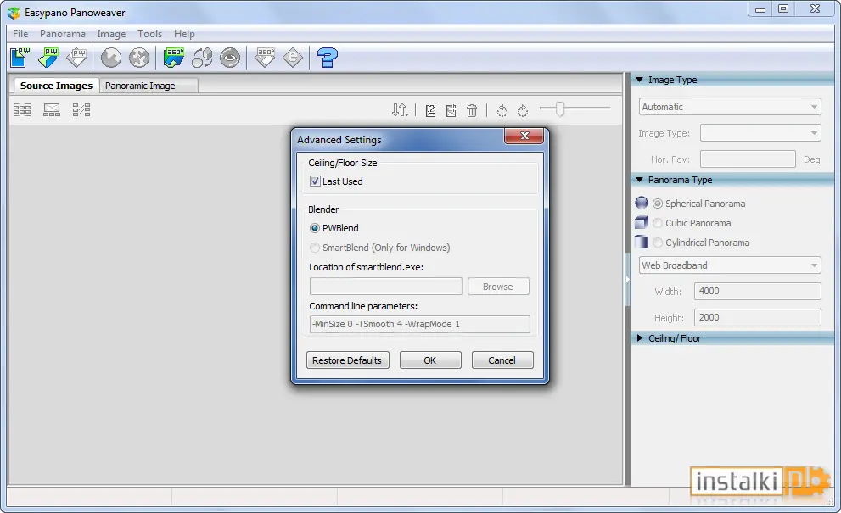Select SmartBlend (Only for Windows) option
This screenshot has height=513, width=841.
pos(315,248)
